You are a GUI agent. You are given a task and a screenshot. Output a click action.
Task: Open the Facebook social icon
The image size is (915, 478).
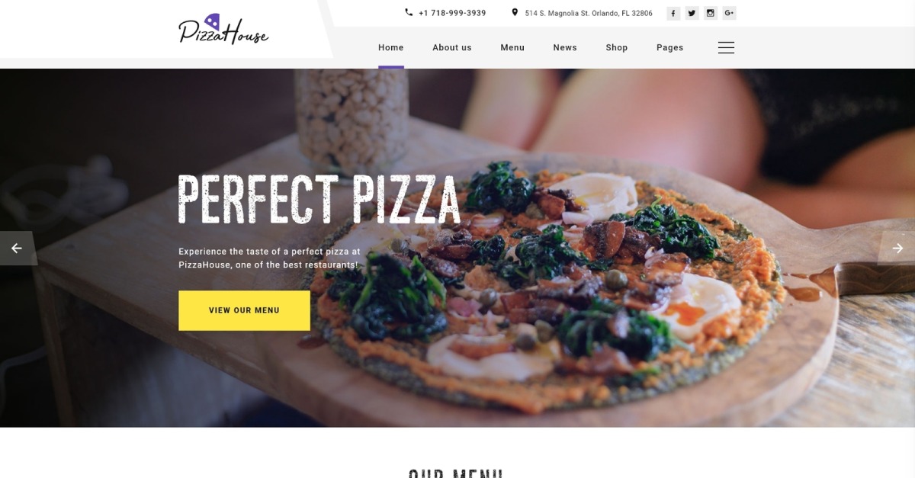[x=673, y=13]
